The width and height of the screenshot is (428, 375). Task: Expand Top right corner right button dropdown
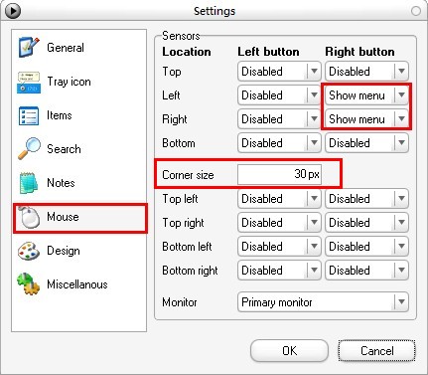366,223
